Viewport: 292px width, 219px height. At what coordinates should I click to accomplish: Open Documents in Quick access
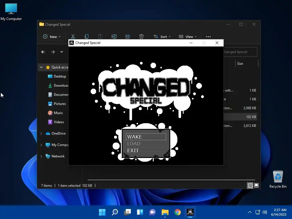[58, 95]
